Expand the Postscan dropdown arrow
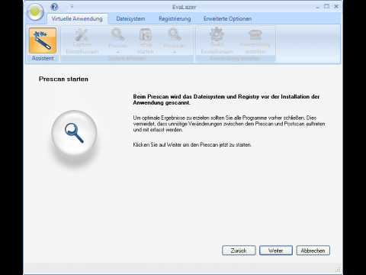Viewport: 366px width, 275px height. (175, 53)
